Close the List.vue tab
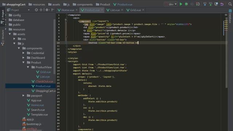Image resolution: width=233 pixels, height=131 pixels. click(x=122, y=10)
